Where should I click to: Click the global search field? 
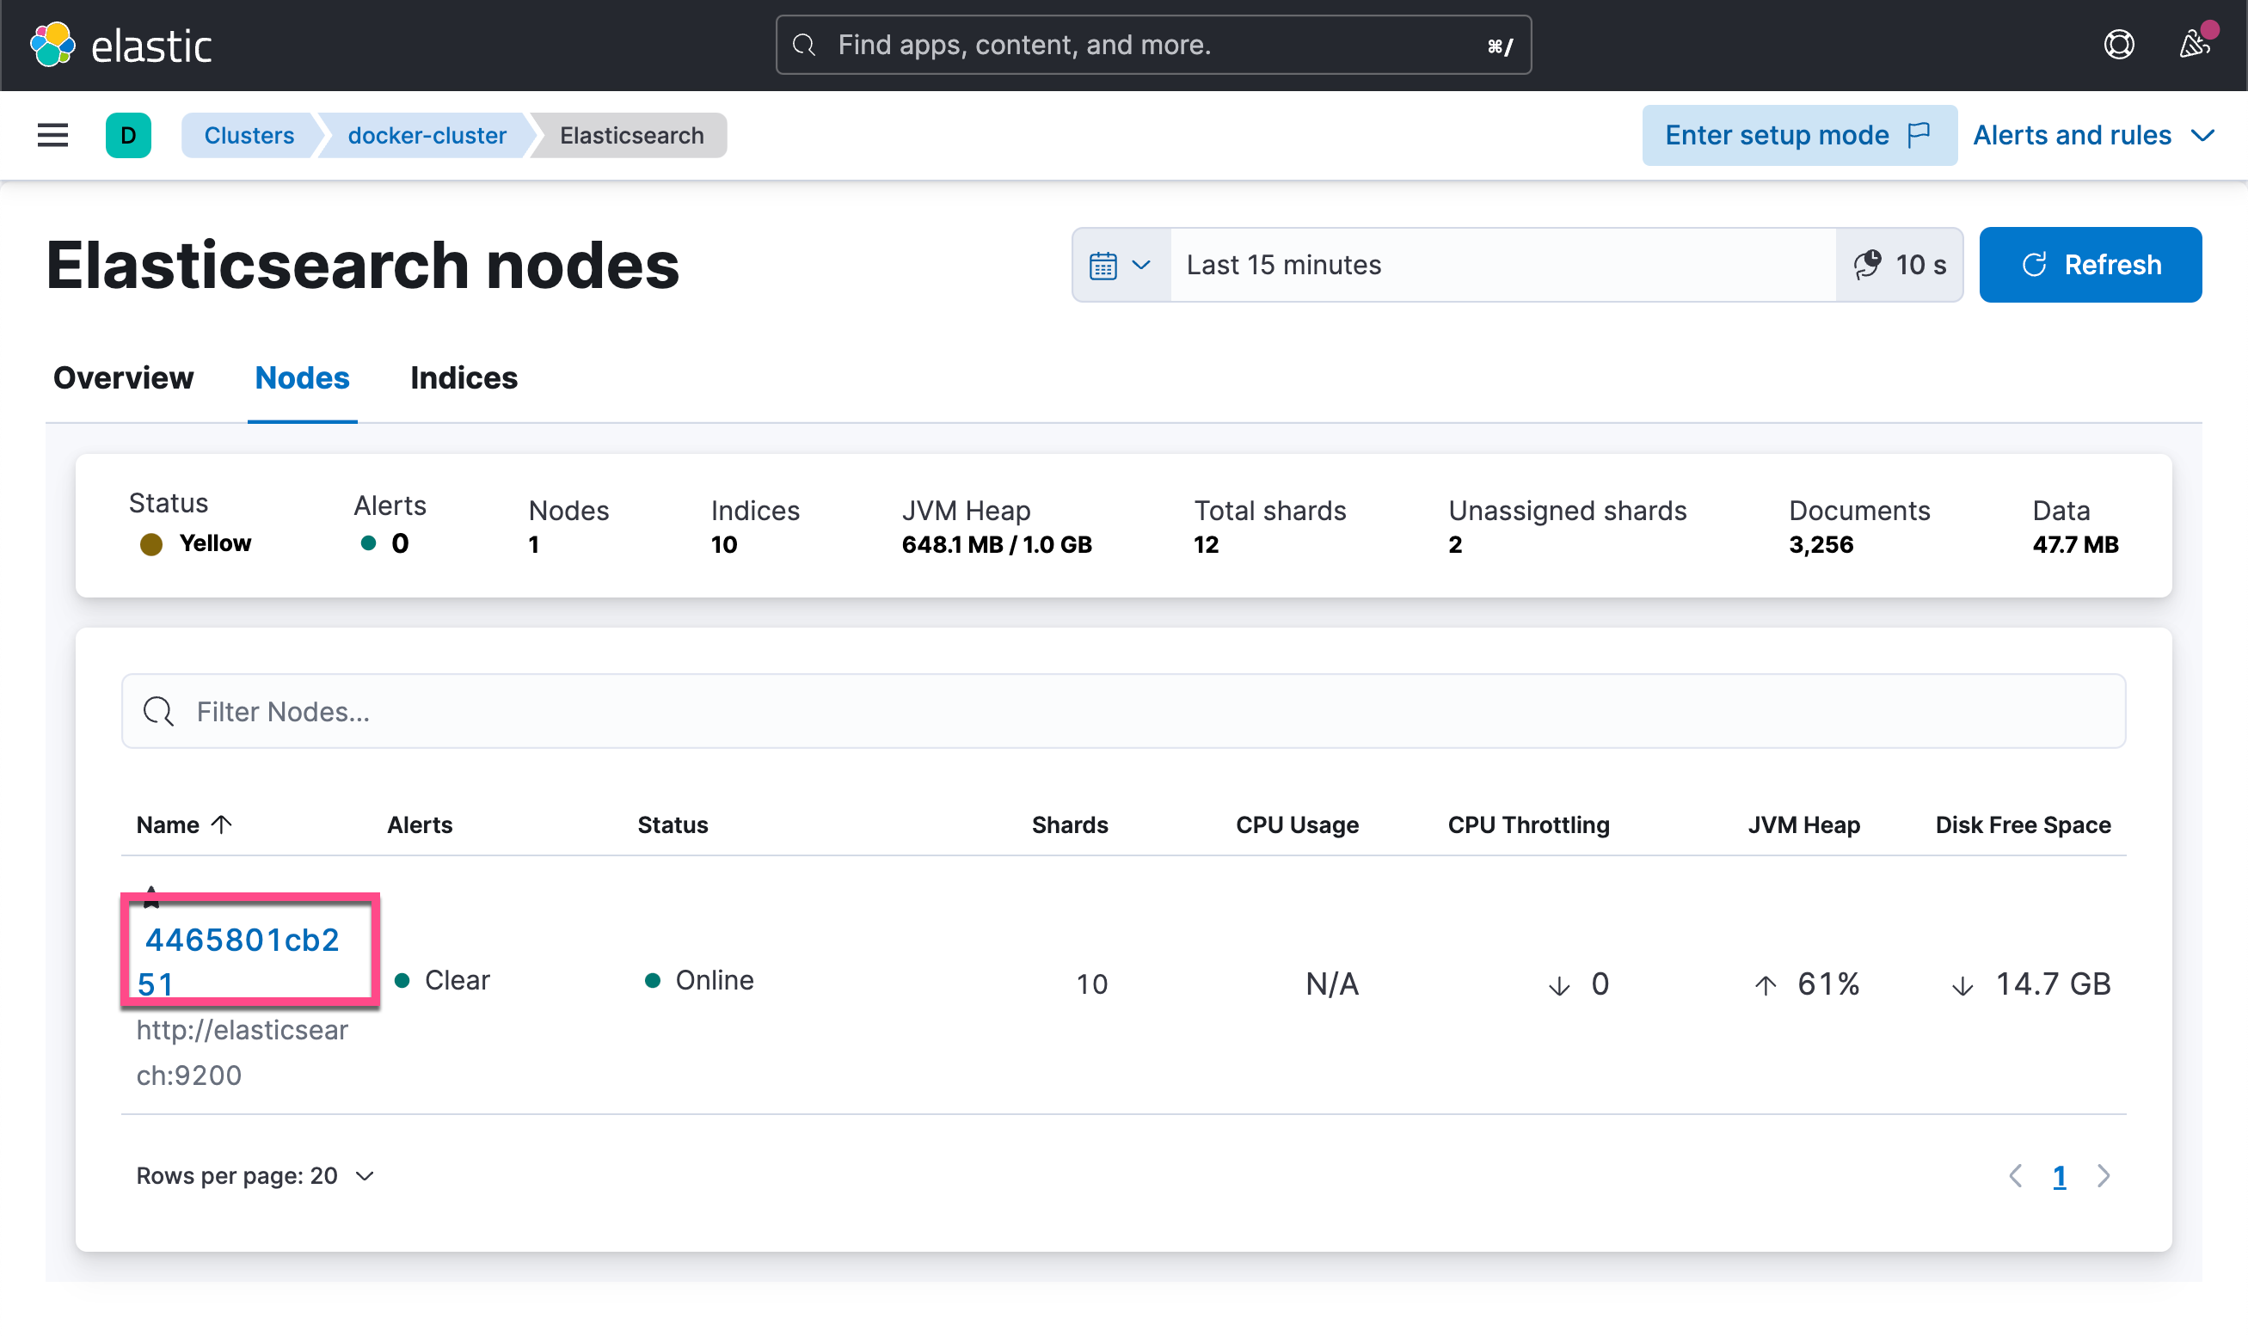1152,45
